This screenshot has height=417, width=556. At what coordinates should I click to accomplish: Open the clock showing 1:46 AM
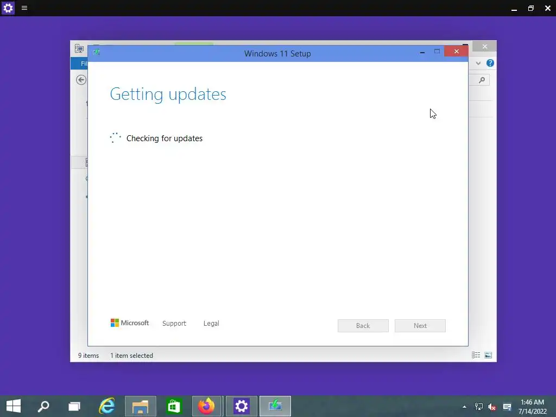[532, 407]
